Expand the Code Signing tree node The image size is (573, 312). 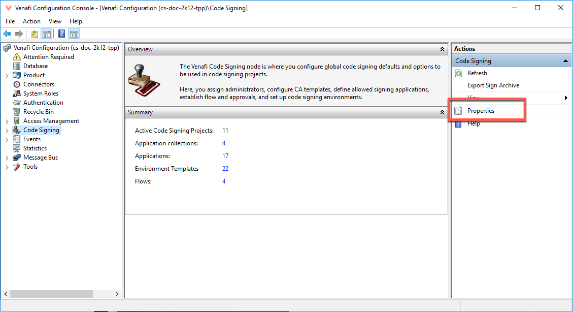point(7,131)
